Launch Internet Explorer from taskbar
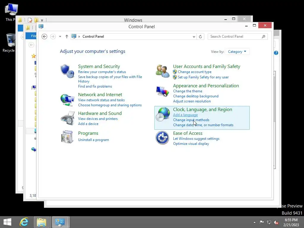 [24, 222]
